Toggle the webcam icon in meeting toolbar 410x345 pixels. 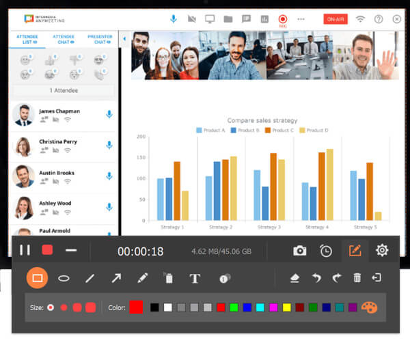(x=191, y=19)
